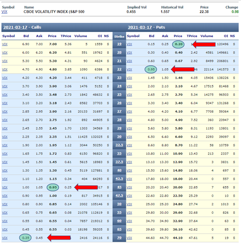The height and width of the screenshot is (244, 241).
Task: Click the Strike column header
Action: point(119,36)
